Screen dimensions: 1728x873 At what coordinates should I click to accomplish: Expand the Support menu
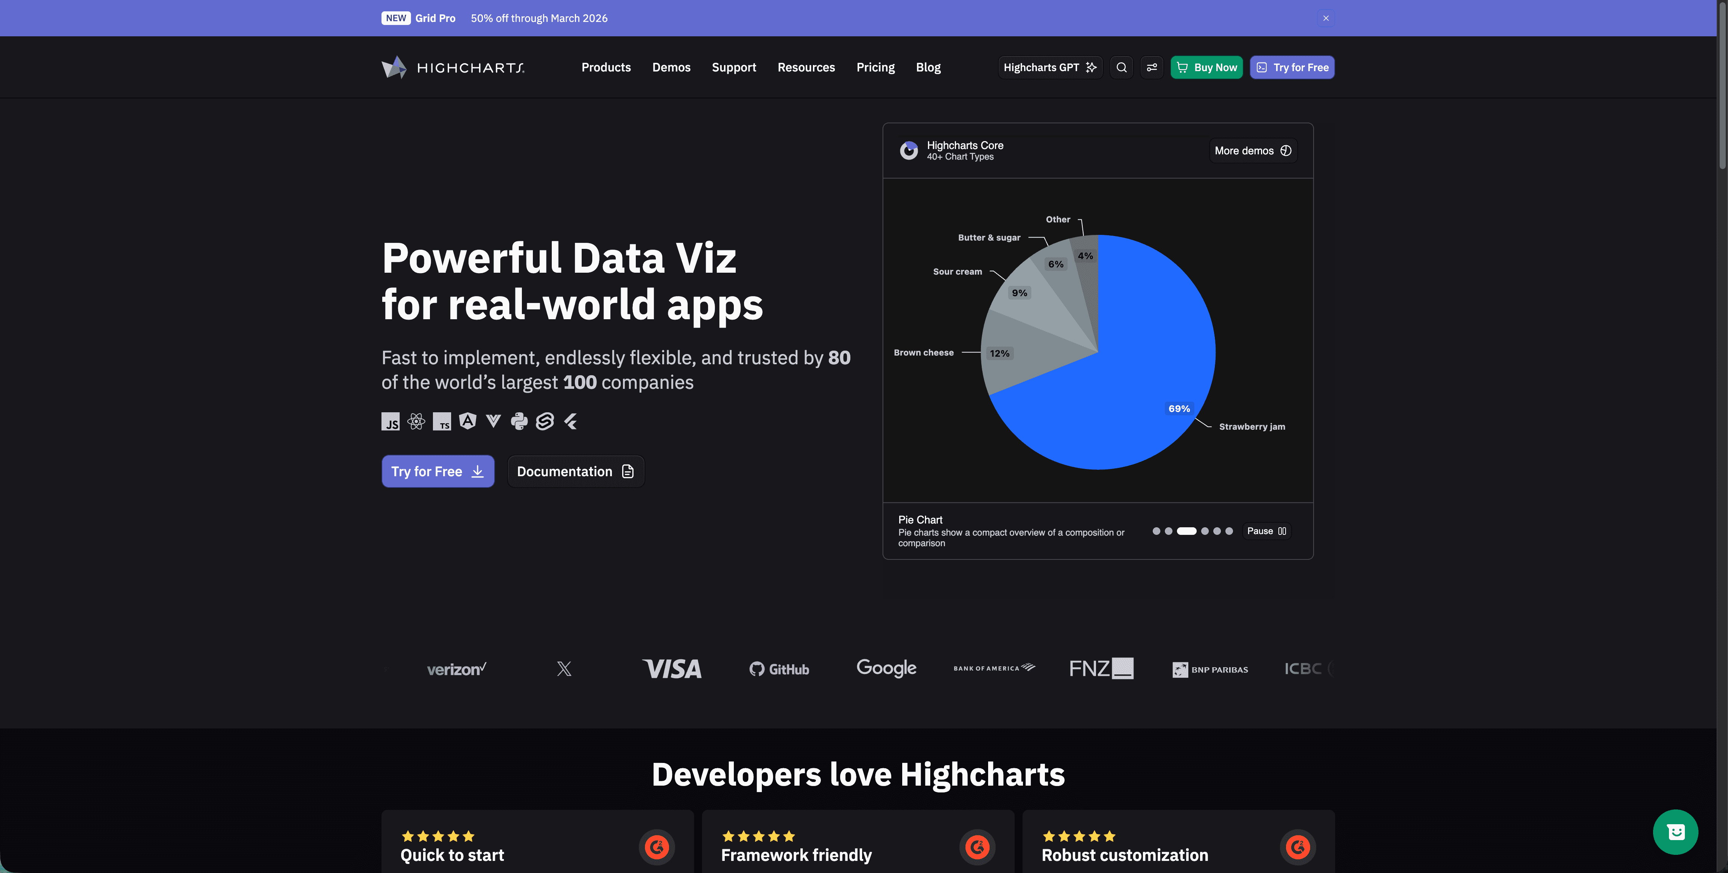[x=734, y=67]
